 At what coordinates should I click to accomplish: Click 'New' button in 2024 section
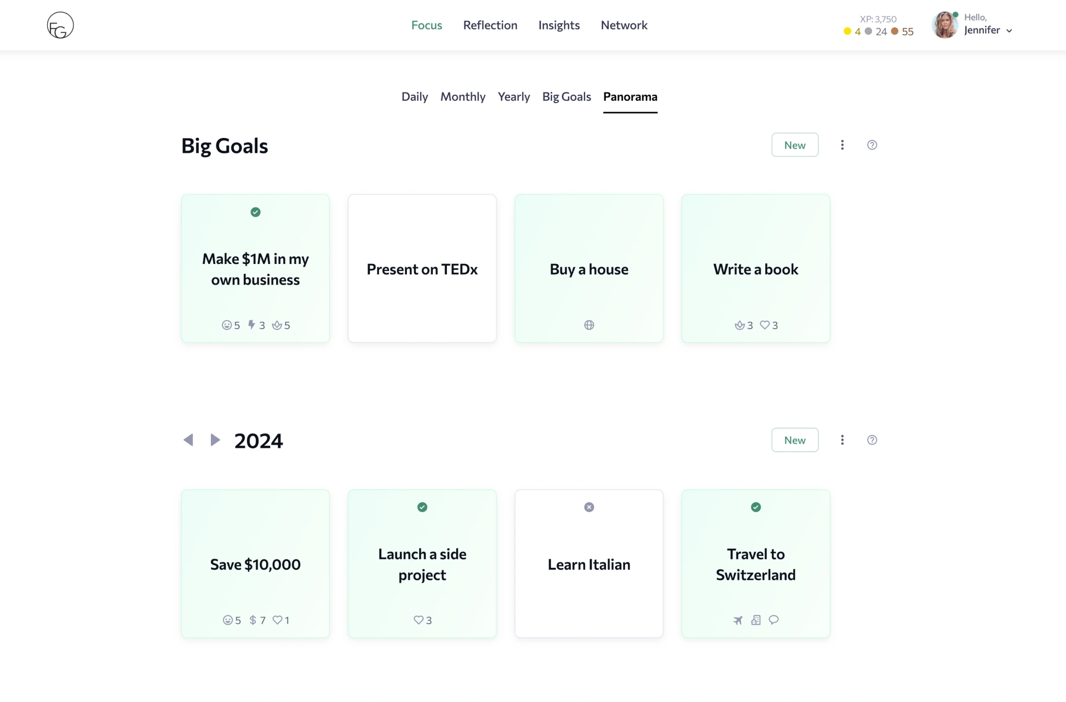[x=794, y=440]
